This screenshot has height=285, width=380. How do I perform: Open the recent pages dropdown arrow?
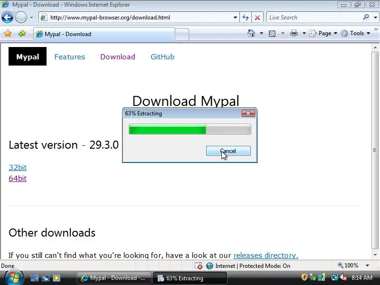pyautogui.click(x=31, y=18)
